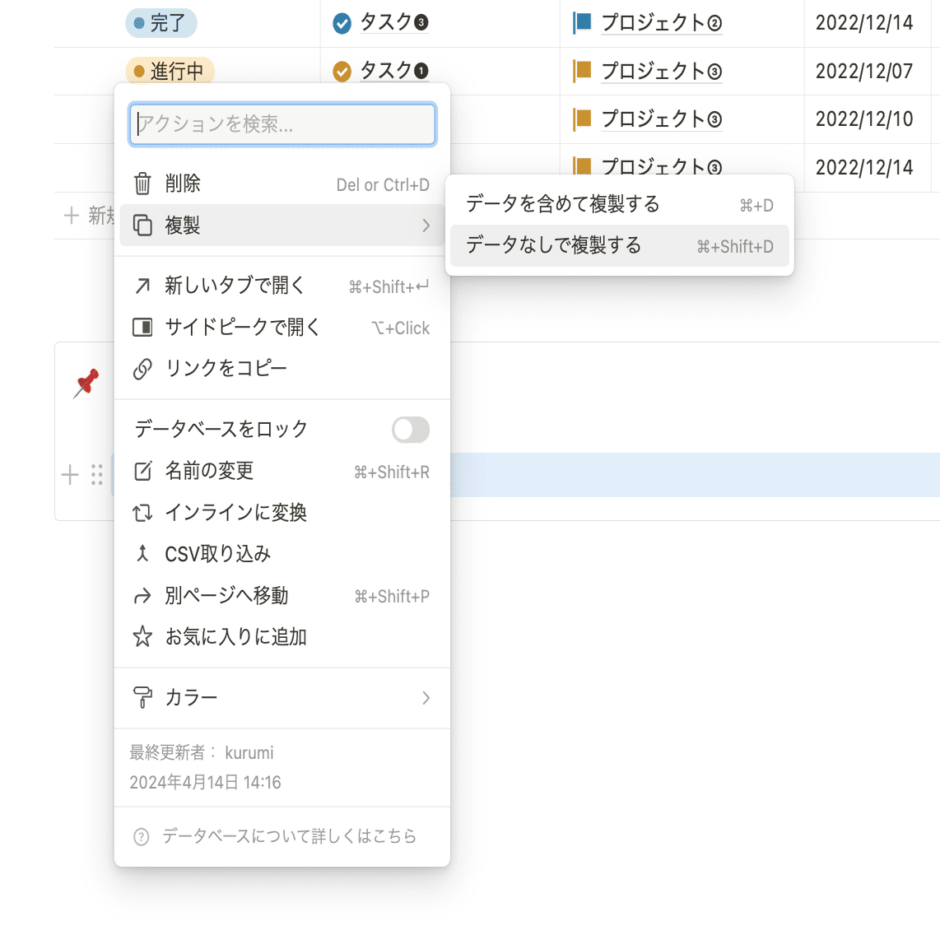Click the six-dot drag handle icon
The height and width of the screenshot is (940, 940).
click(96, 474)
